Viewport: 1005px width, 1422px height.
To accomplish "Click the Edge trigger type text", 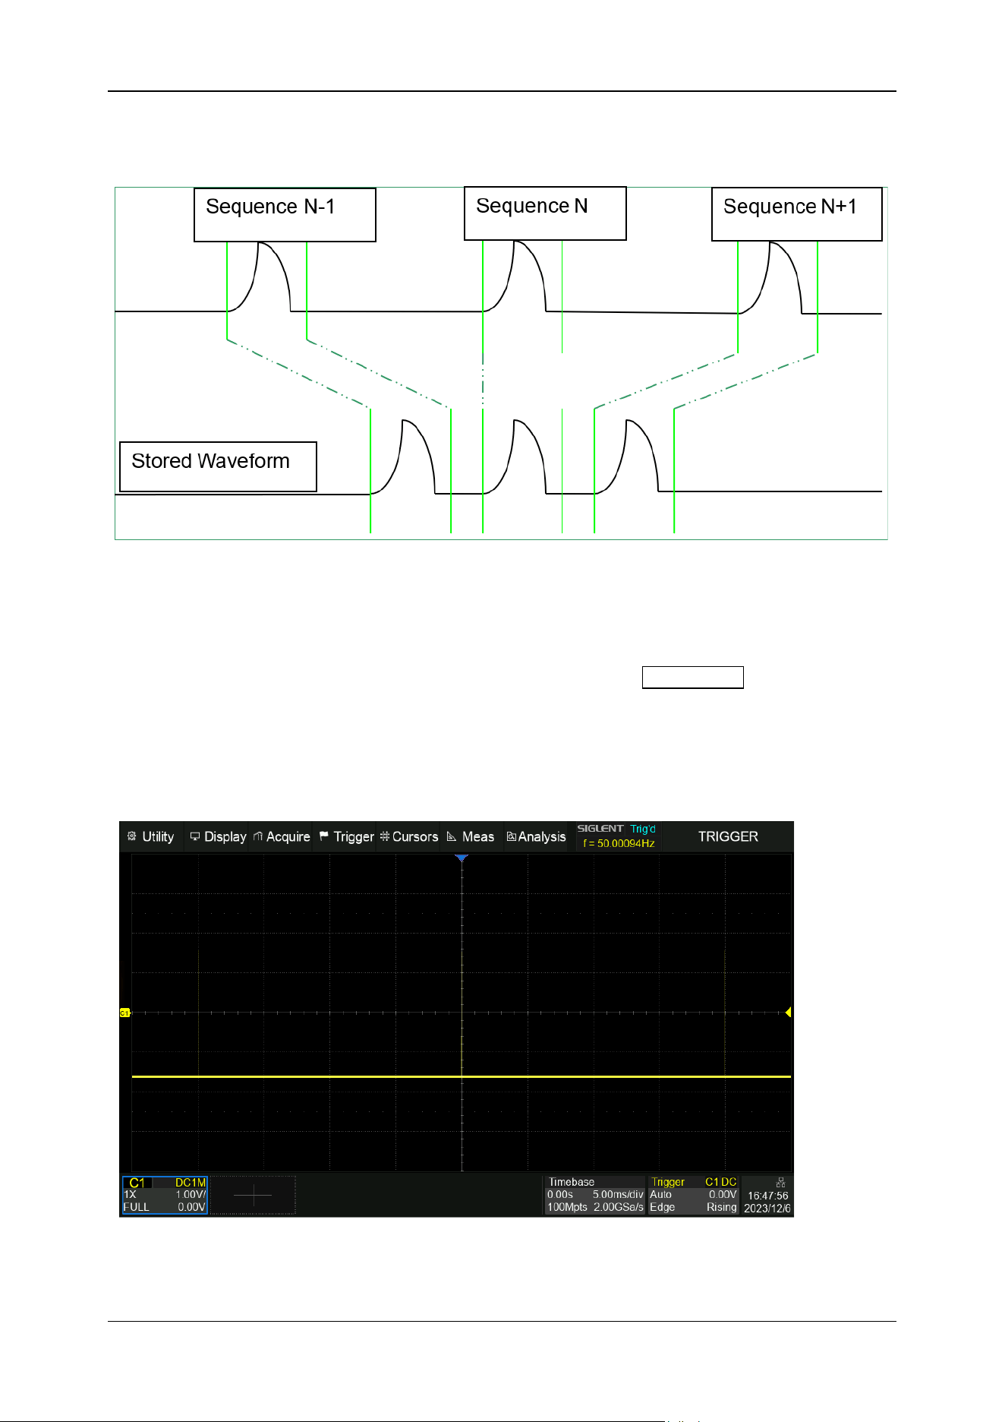I will coord(662,1207).
